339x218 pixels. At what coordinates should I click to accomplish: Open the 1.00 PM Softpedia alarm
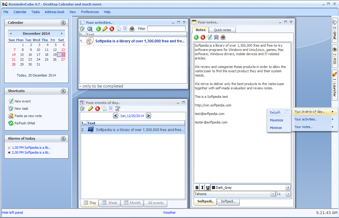31,148
